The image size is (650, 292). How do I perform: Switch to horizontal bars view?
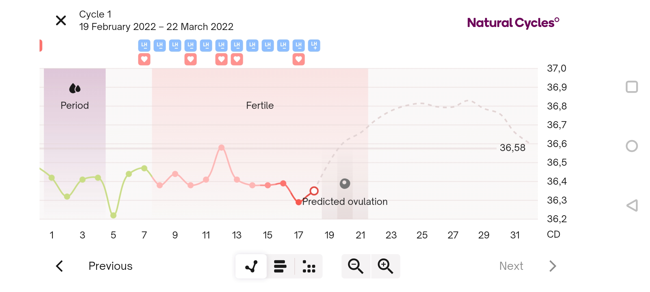coord(280,266)
